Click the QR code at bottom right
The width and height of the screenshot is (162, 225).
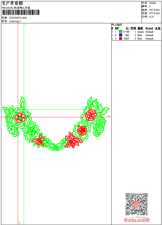[x=136, y=204]
